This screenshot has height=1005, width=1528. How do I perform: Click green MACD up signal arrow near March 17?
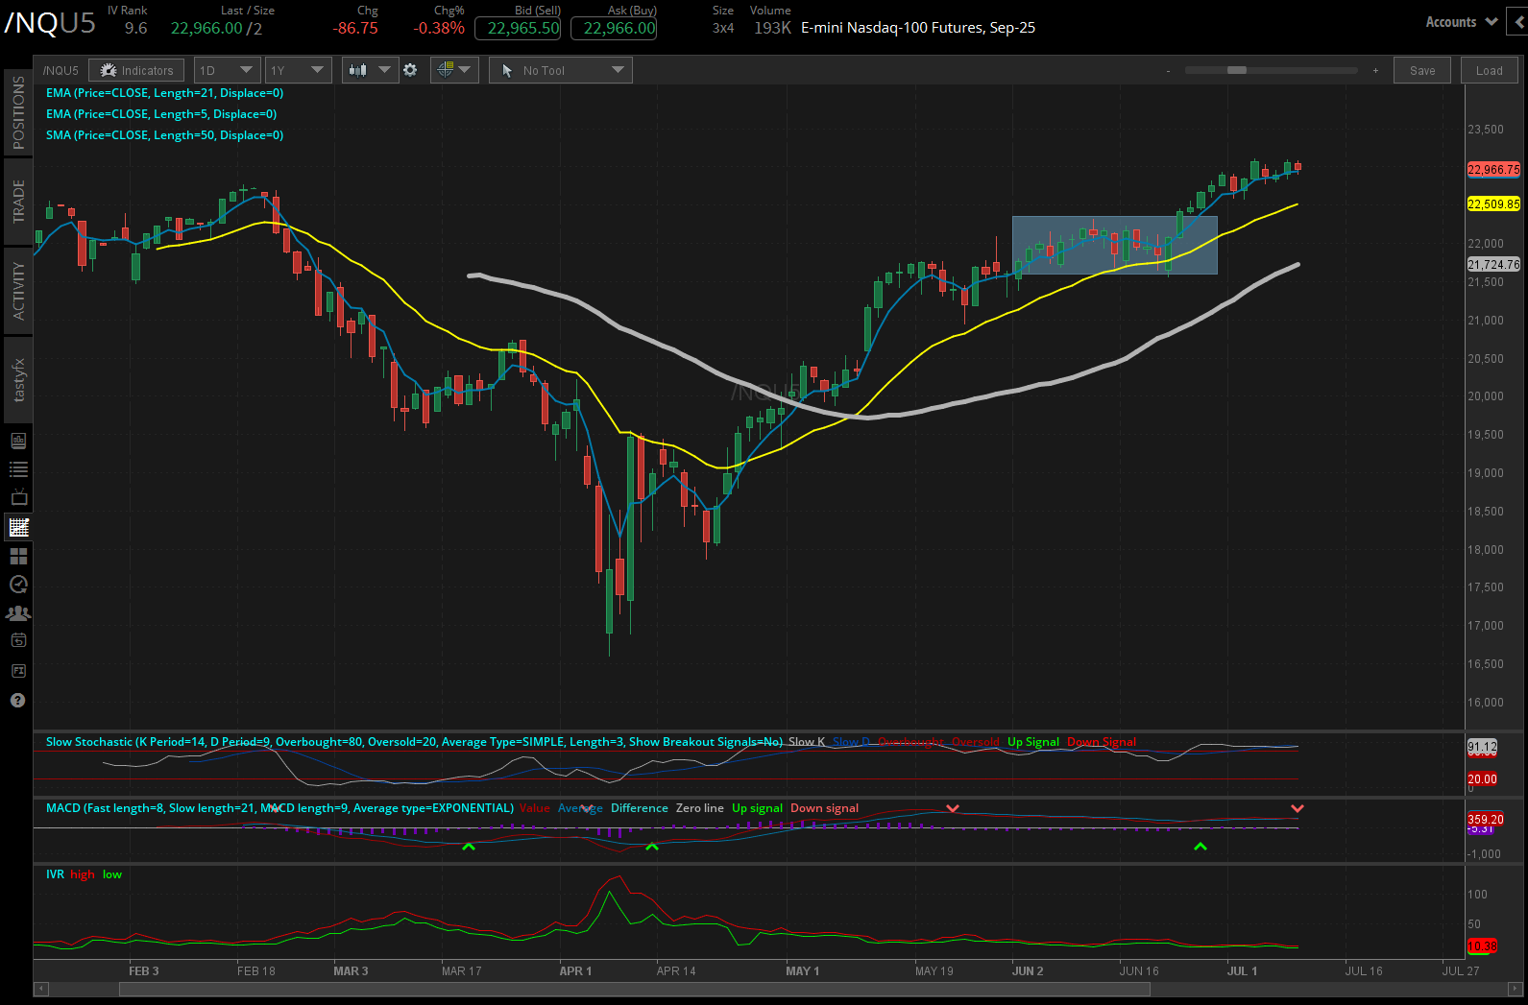(469, 847)
